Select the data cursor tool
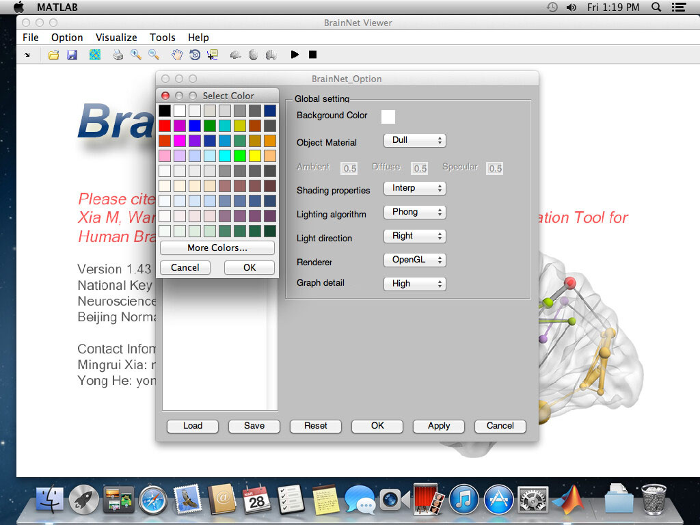Image resolution: width=700 pixels, height=525 pixels. pyautogui.click(x=213, y=55)
